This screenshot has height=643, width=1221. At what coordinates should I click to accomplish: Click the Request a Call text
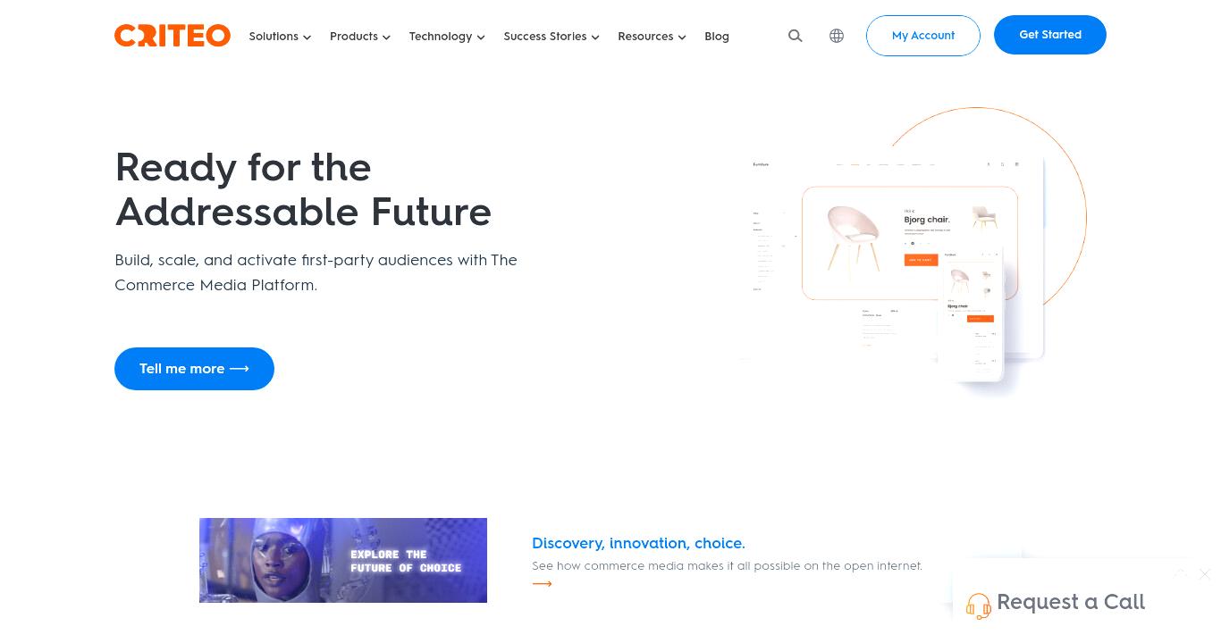tap(1071, 602)
